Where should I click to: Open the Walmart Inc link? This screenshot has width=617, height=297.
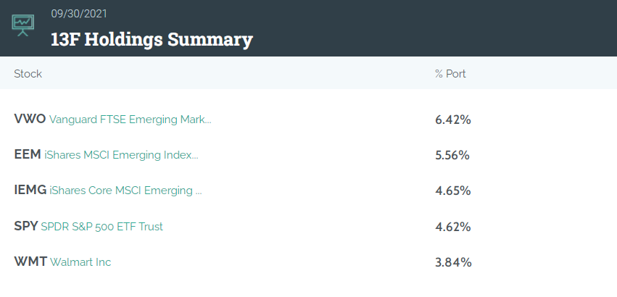[80, 262]
